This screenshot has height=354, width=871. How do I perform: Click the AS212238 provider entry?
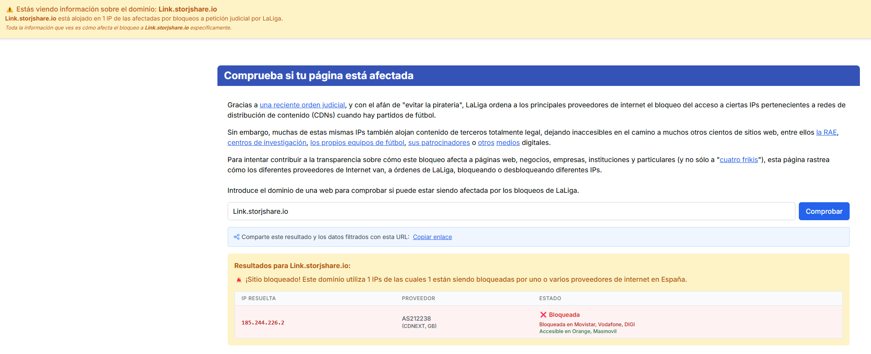pyautogui.click(x=416, y=319)
